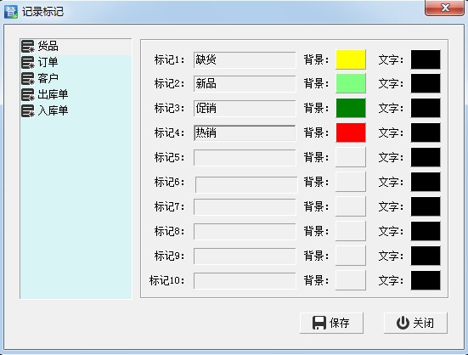Image resolution: width=468 pixels, height=355 pixels.
Task: Open the black text color swatch for 标记2
Action: coord(426,83)
